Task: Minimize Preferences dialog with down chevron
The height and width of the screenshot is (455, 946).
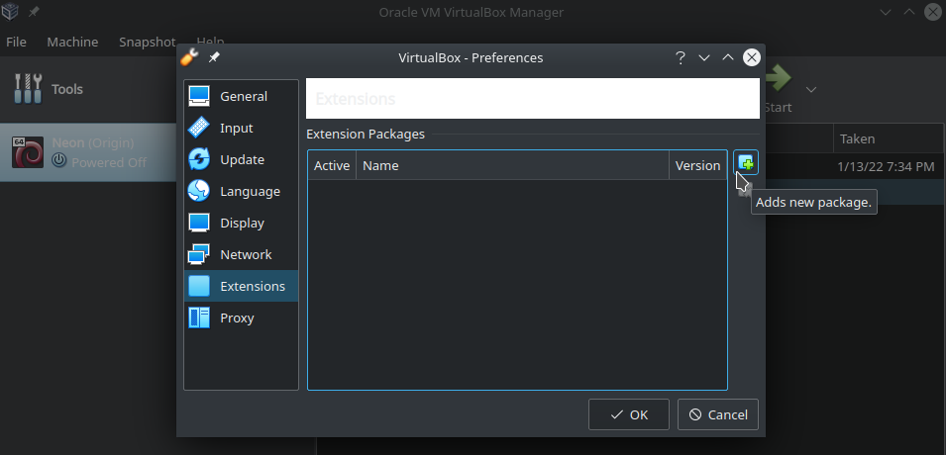Action: pos(704,57)
